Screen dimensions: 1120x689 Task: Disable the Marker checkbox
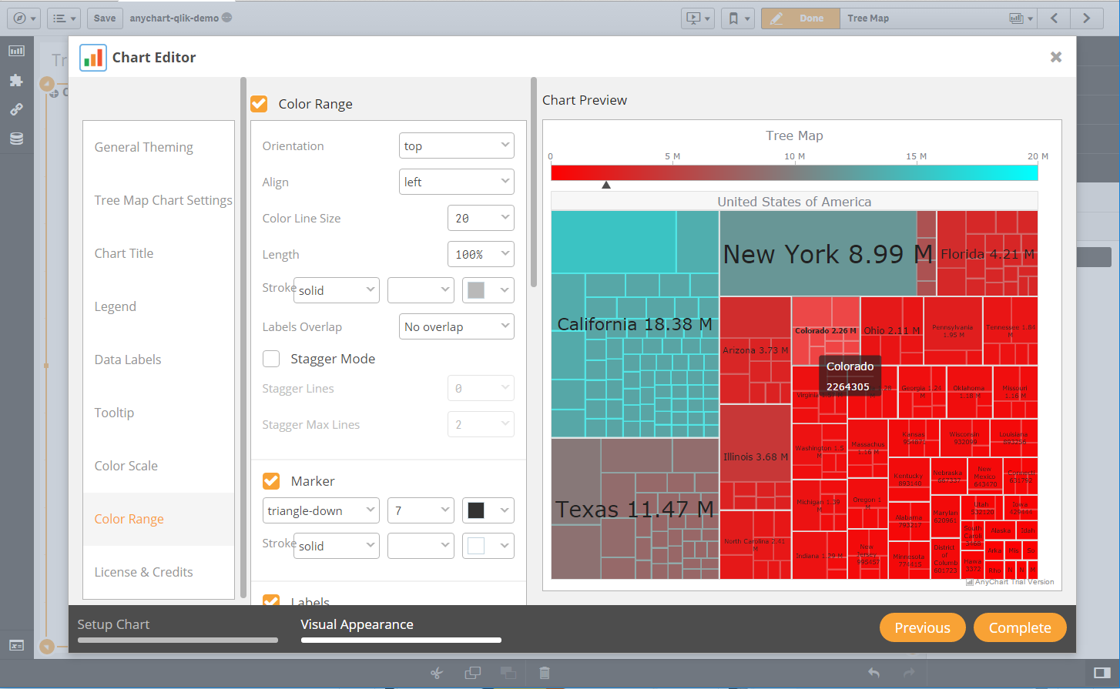coord(271,481)
